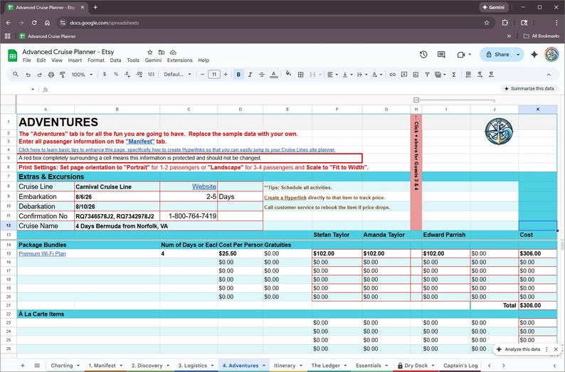The height and width of the screenshot is (372, 565).
Task: Open version history clock icon
Action: click(423, 54)
